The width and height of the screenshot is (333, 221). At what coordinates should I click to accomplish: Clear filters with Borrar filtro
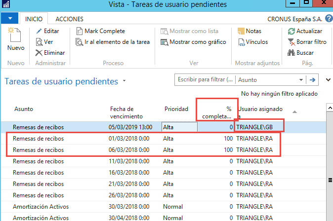click(x=307, y=42)
